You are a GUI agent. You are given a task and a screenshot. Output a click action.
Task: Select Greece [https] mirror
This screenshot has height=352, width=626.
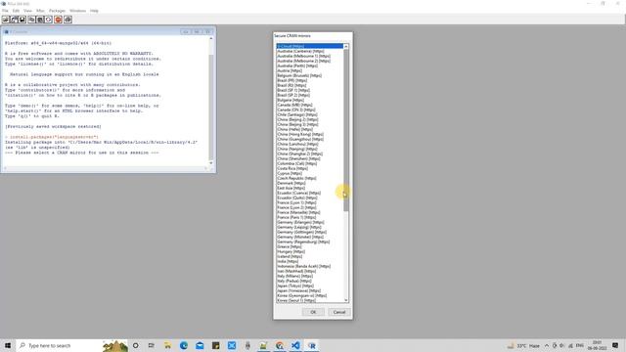pos(310,246)
